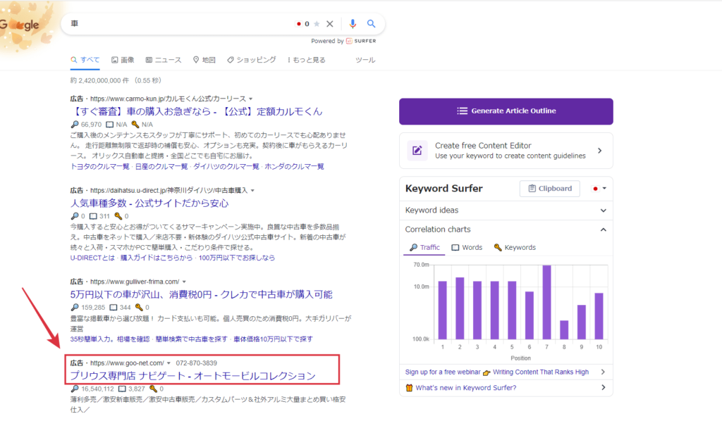This screenshot has height=421, width=722.
Task: Switch to the ショッピング tab
Action: tap(252, 60)
